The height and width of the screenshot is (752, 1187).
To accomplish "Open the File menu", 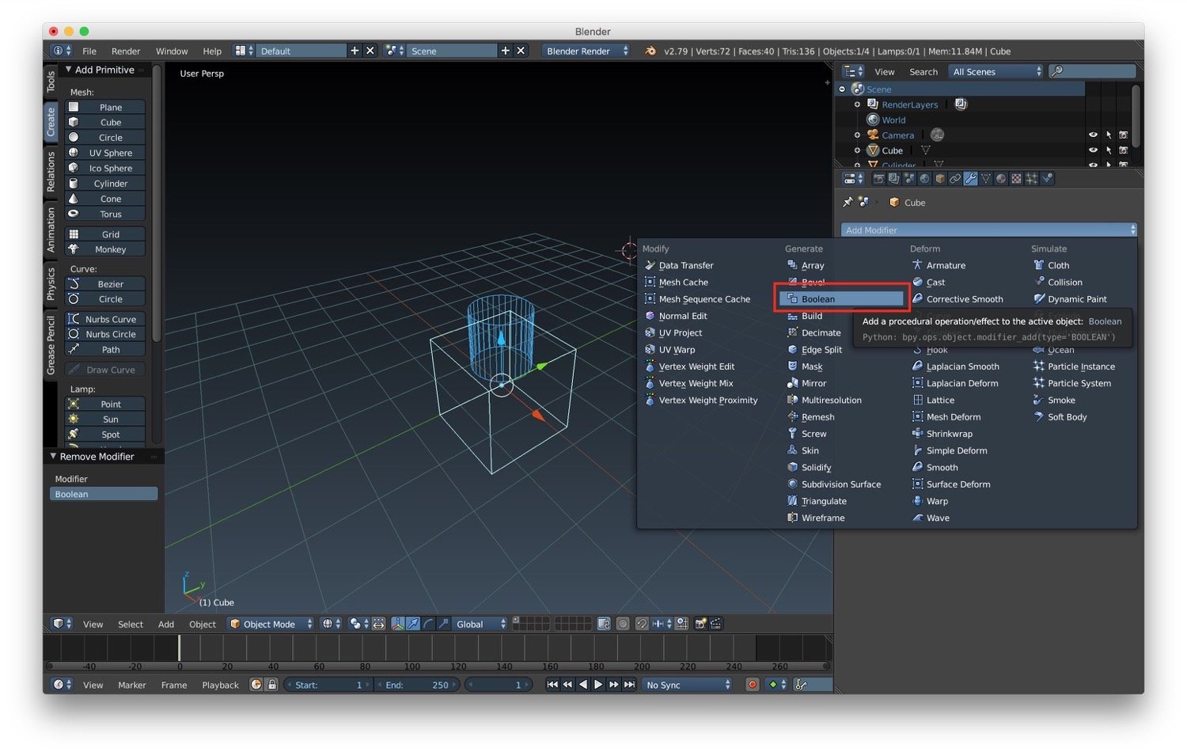I will 89,51.
